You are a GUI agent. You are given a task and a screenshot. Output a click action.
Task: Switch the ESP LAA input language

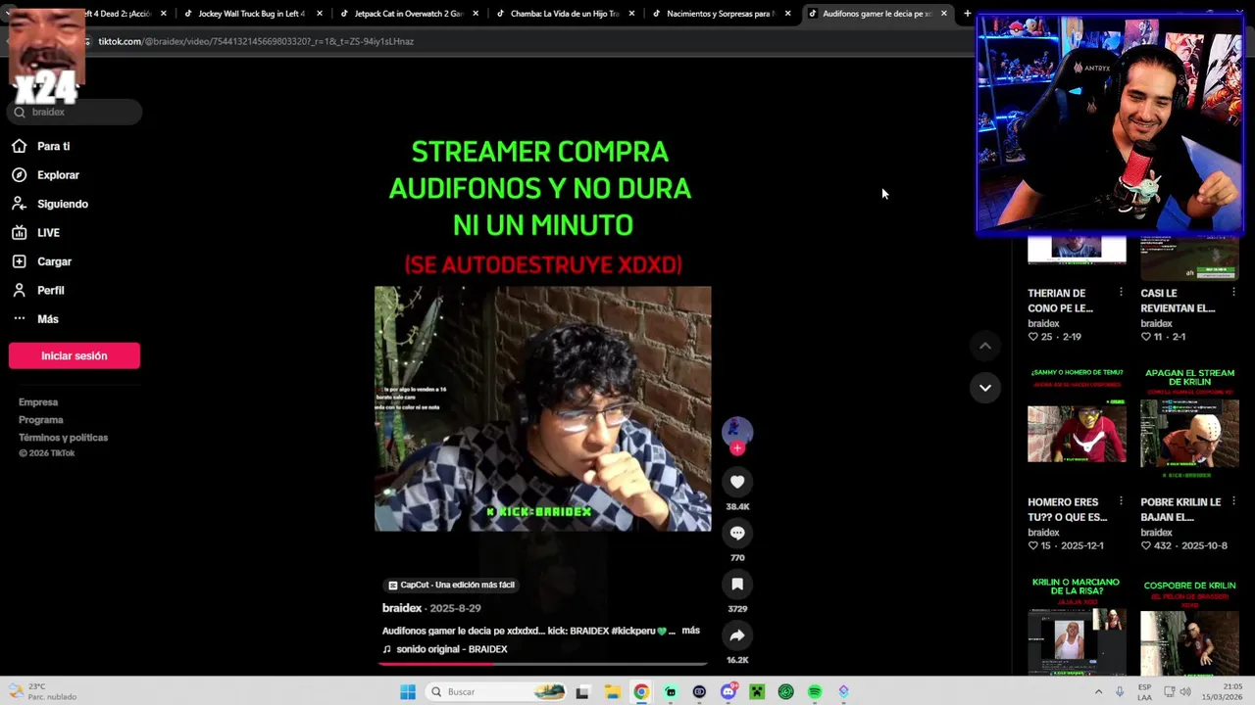pyautogui.click(x=1144, y=692)
